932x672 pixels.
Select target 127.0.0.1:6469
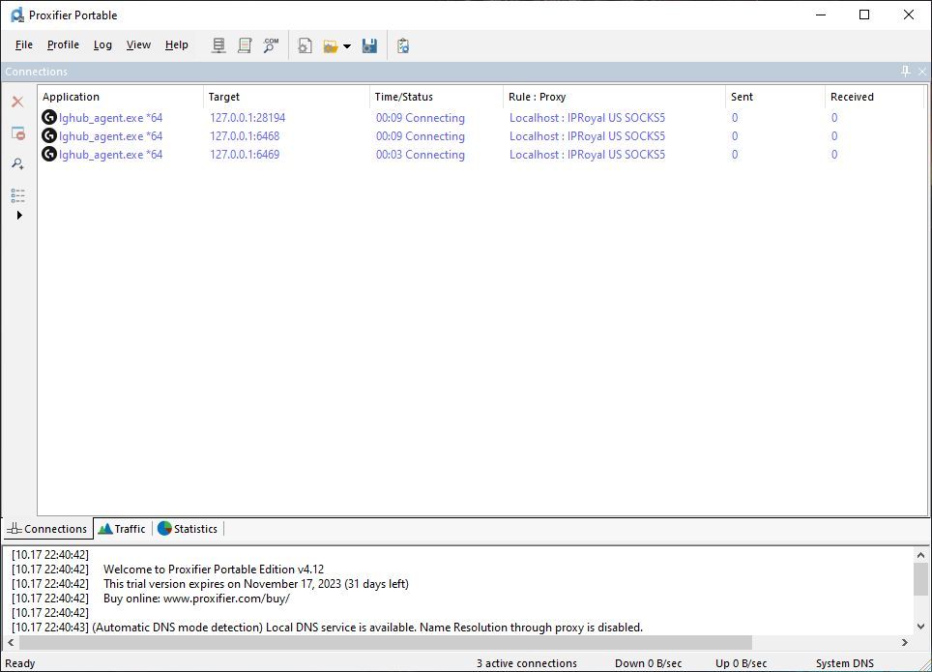click(x=245, y=155)
